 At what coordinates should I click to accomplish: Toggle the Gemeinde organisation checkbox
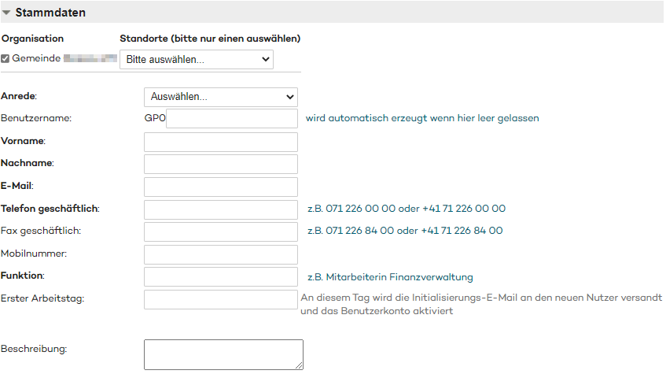pyautogui.click(x=6, y=59)
